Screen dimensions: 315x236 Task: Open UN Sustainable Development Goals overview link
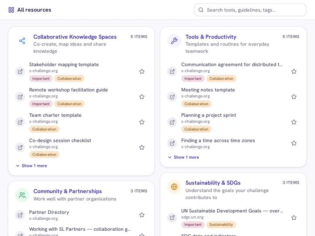pyautogui.click(x=232, y=211)
